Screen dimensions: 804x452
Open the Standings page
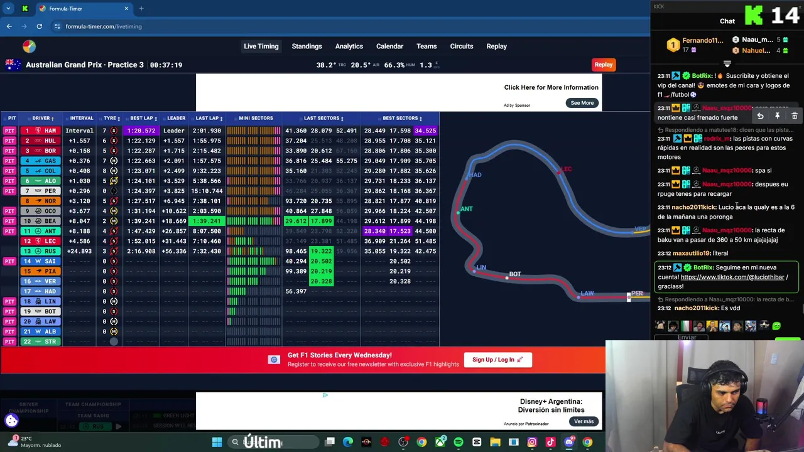click(307, 46)
